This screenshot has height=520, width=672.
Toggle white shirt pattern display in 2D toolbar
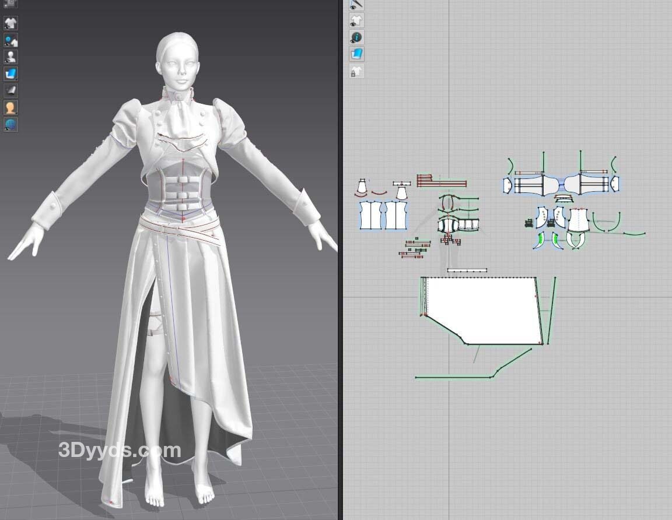coord(356,21)
